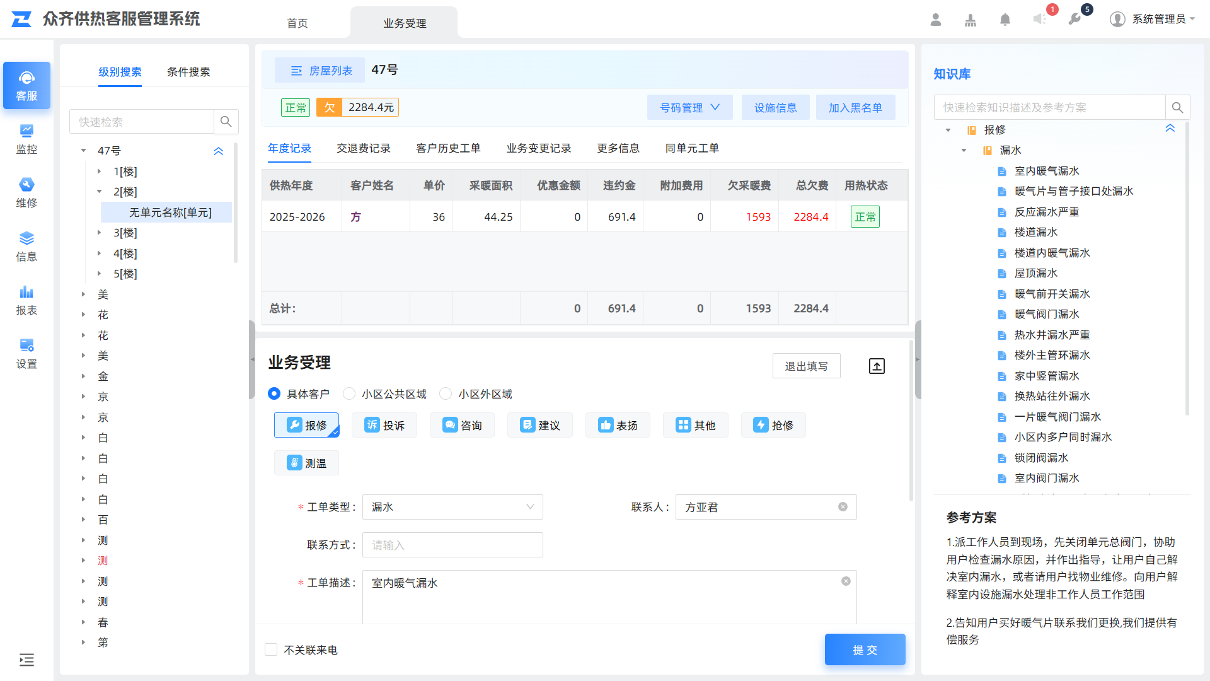This screenshot has height=681, width=1210.
Task: Collapse the 漏水 knowledge folder
Action: [x=964, y=150]
